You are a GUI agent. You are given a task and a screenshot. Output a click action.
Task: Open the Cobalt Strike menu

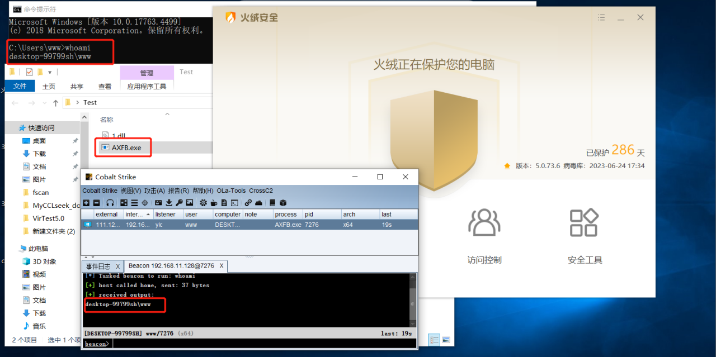[100, 191]
